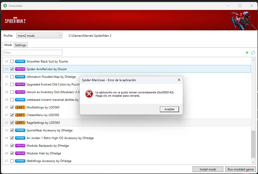Click the SCRIPT badge of RageSettings
Viewport: 258px width, 174px height.
point(20,122)
